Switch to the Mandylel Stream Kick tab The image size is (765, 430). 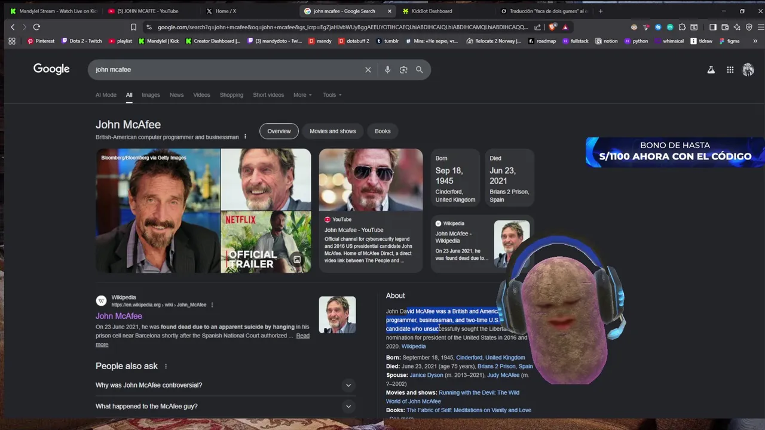54,11
